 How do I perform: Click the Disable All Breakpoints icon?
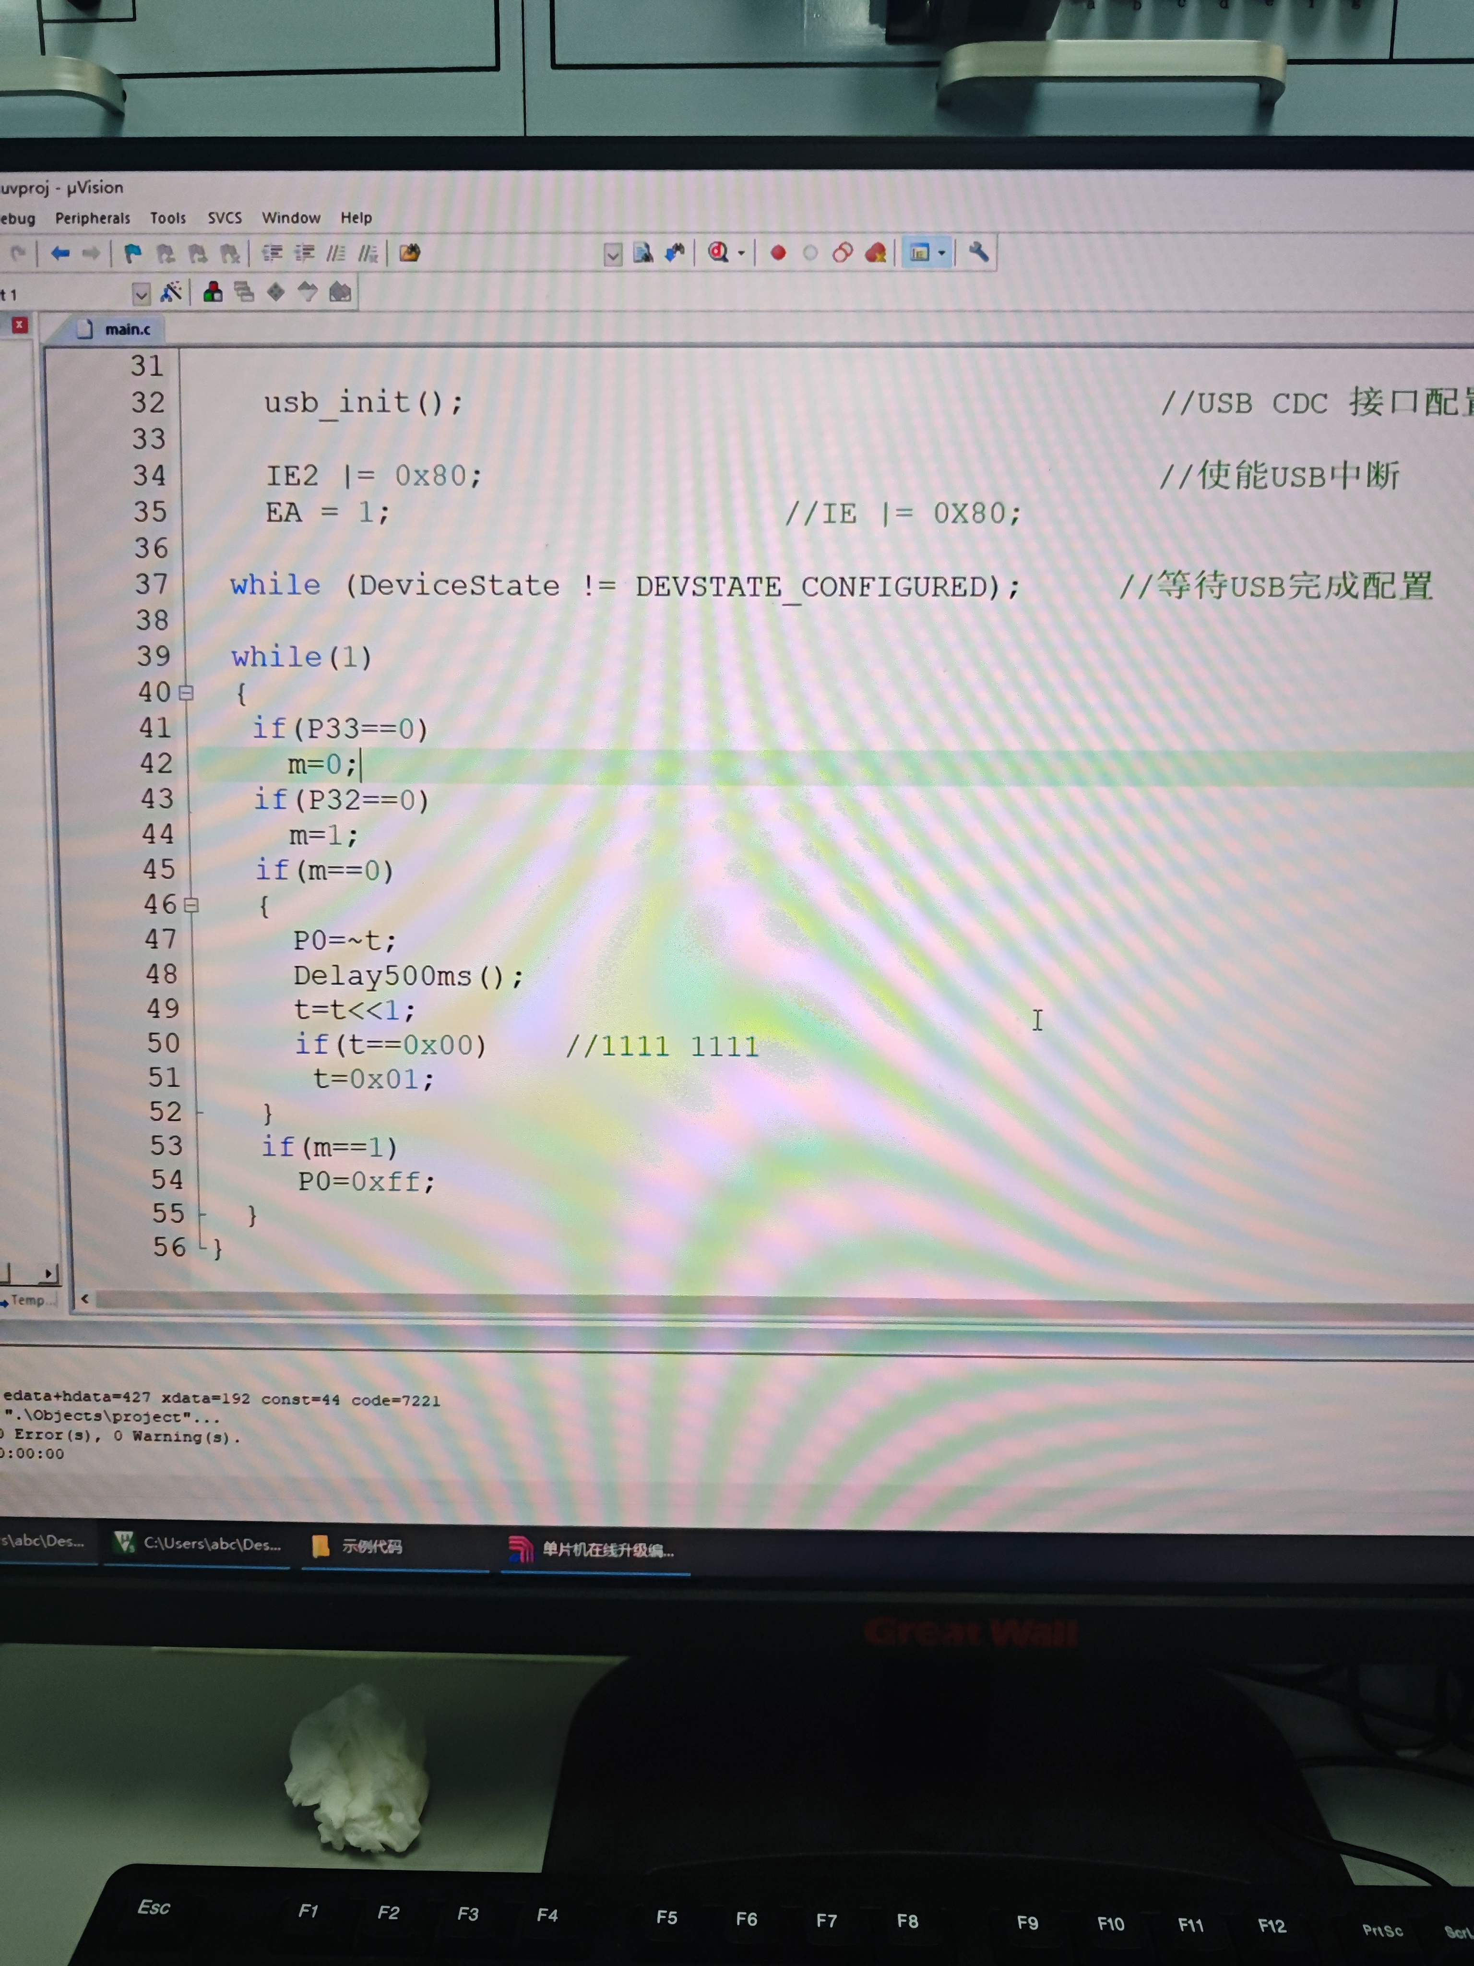click(842, 253)
